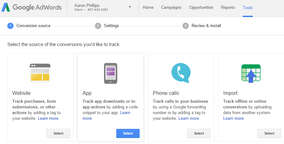Switch to the Campaigns tab
This screenshot has width=284, height=144.
tap(171, 8)
